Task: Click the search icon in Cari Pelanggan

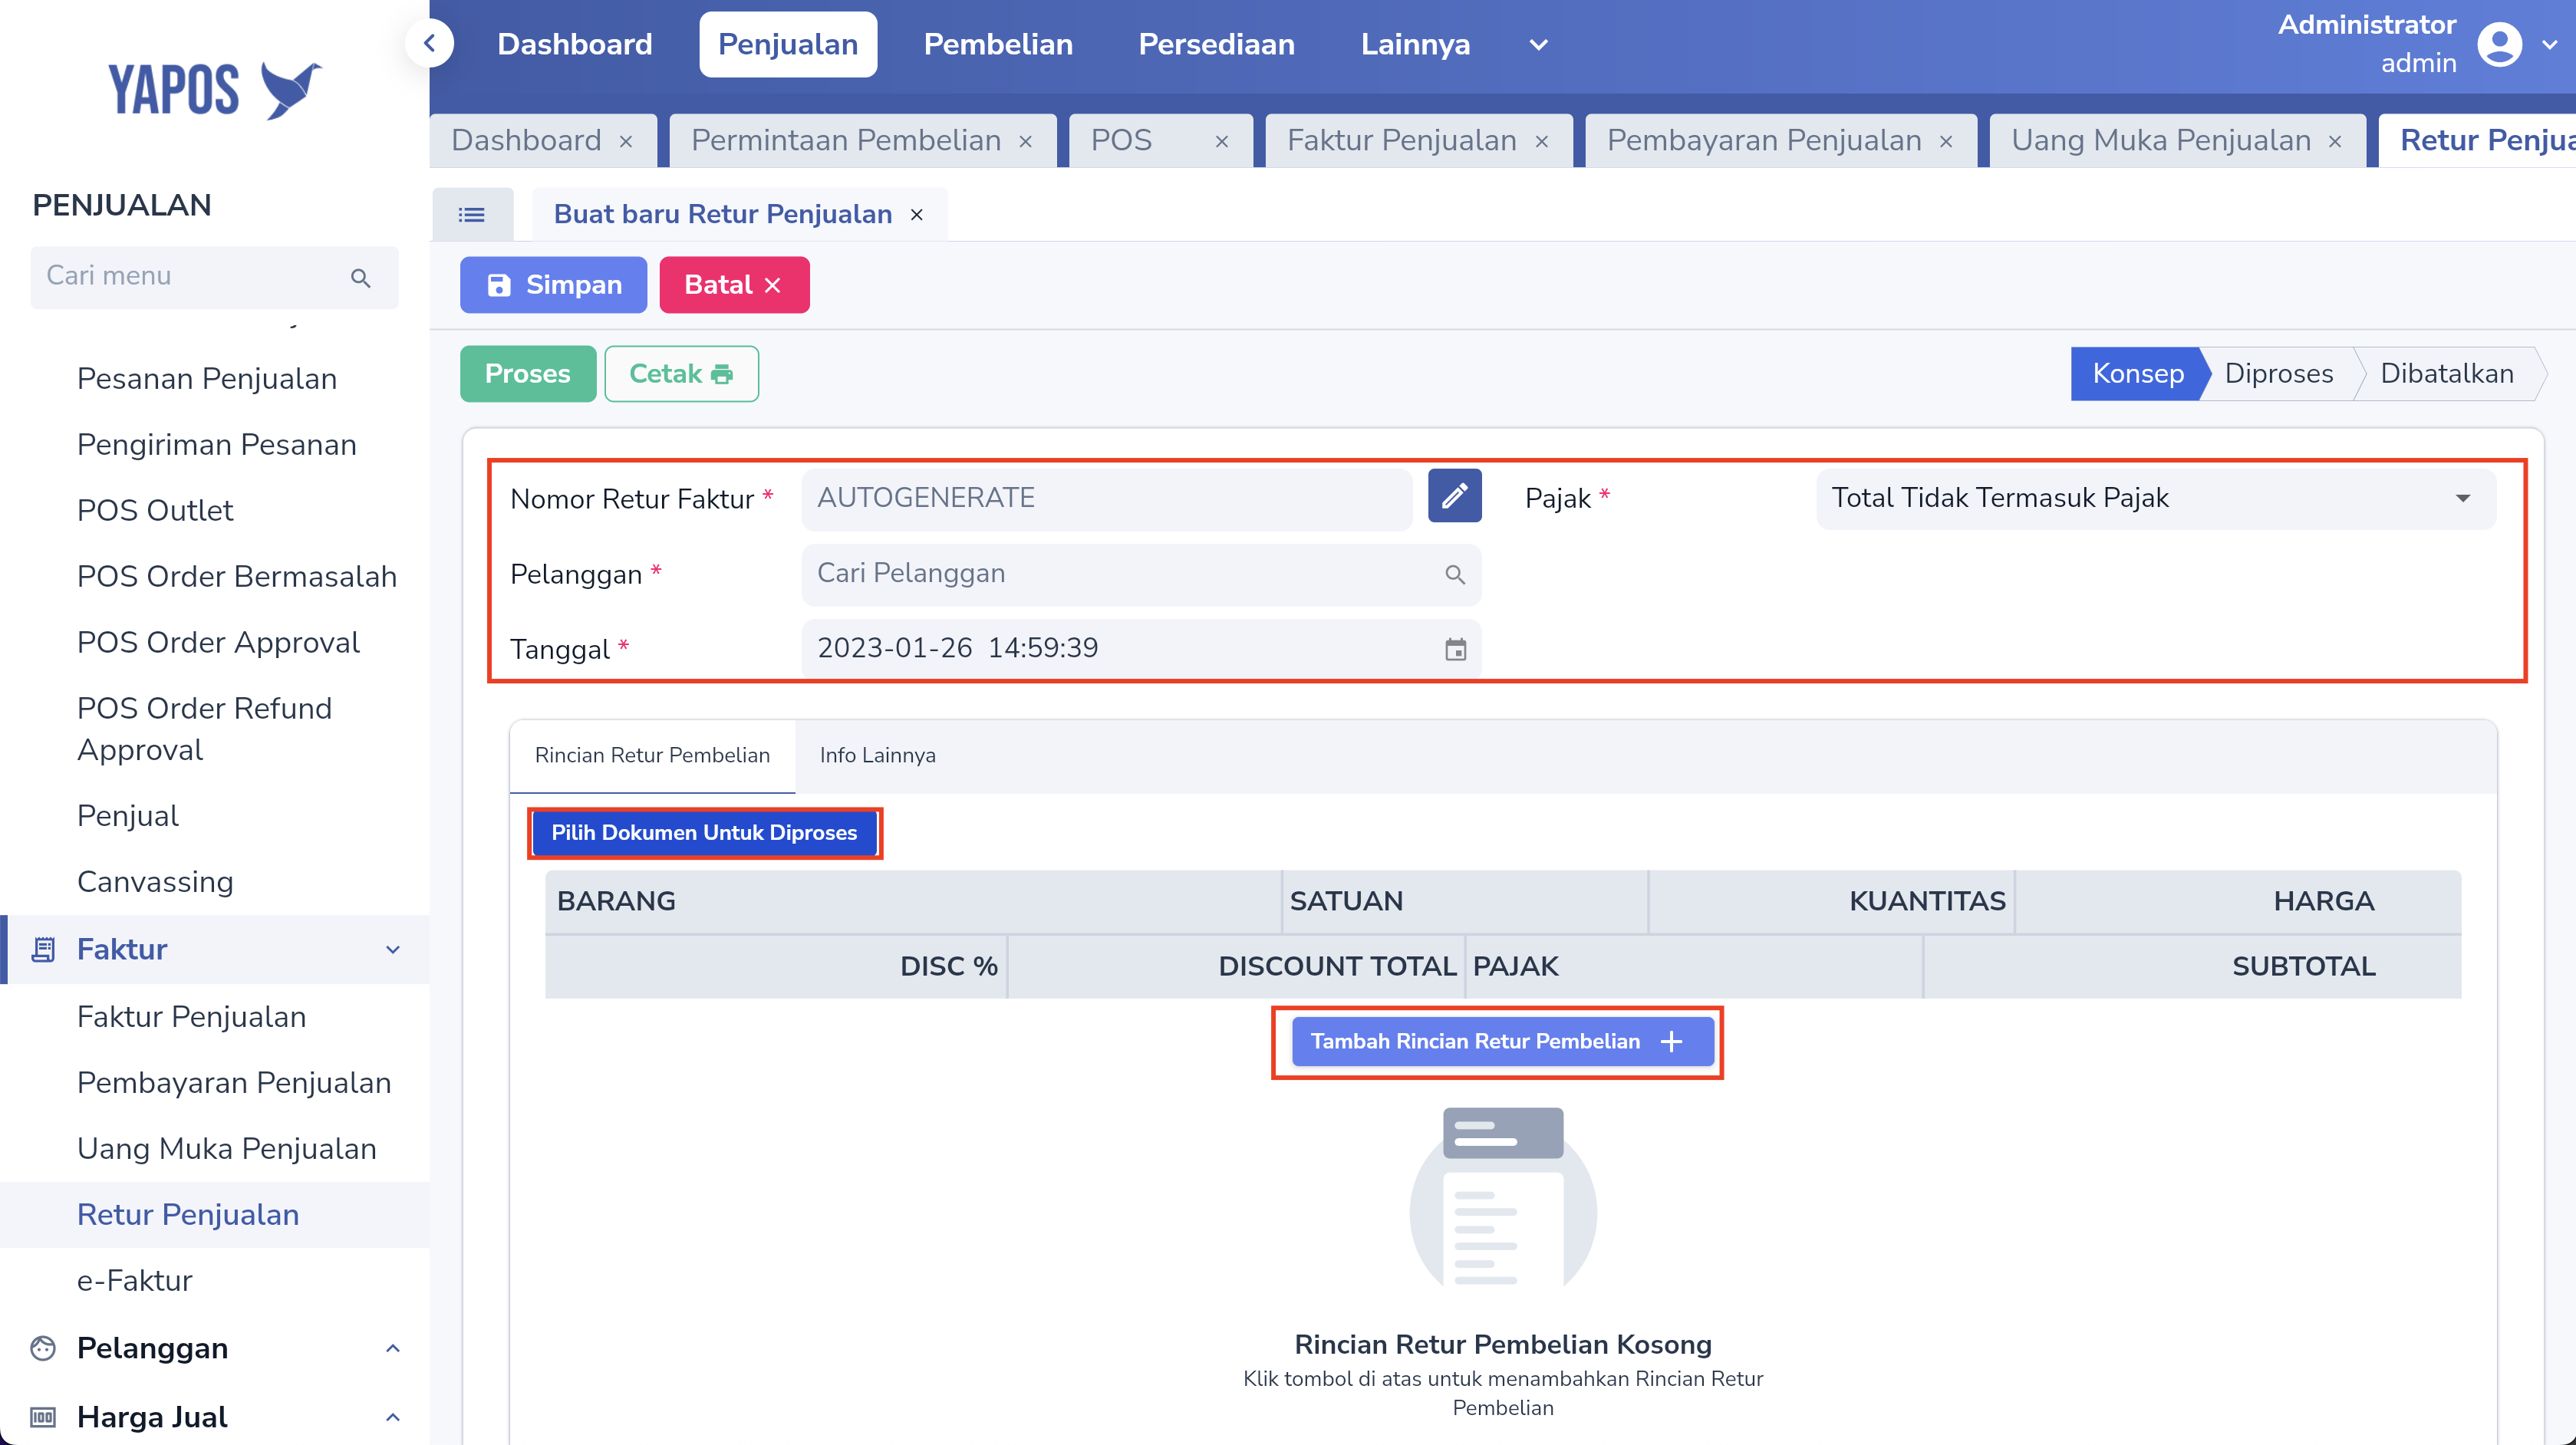Action: tap(1455, 574)
